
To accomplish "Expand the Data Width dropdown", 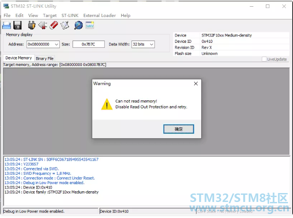I will point(151,44).
